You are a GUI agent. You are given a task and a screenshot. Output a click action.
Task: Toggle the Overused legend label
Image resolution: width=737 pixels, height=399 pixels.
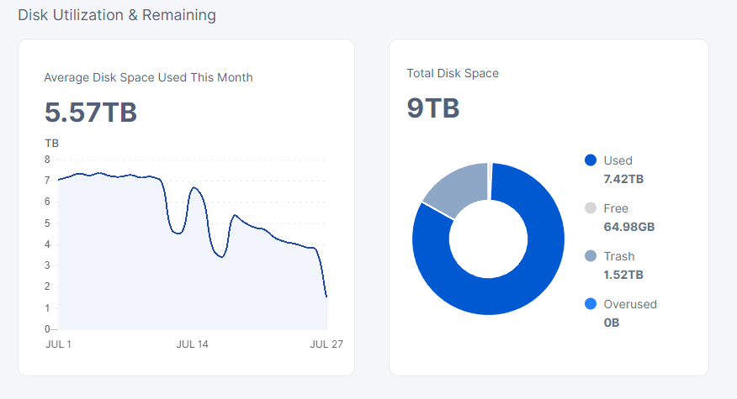[630, 304]
